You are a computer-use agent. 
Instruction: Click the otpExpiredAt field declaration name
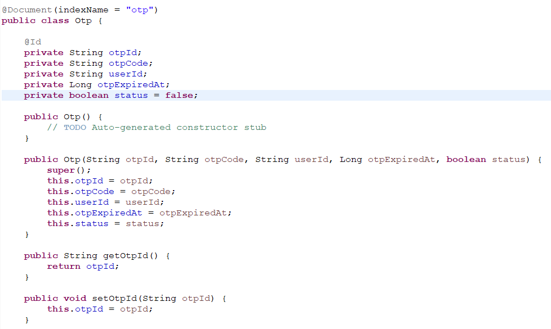[x=131, y=85]
